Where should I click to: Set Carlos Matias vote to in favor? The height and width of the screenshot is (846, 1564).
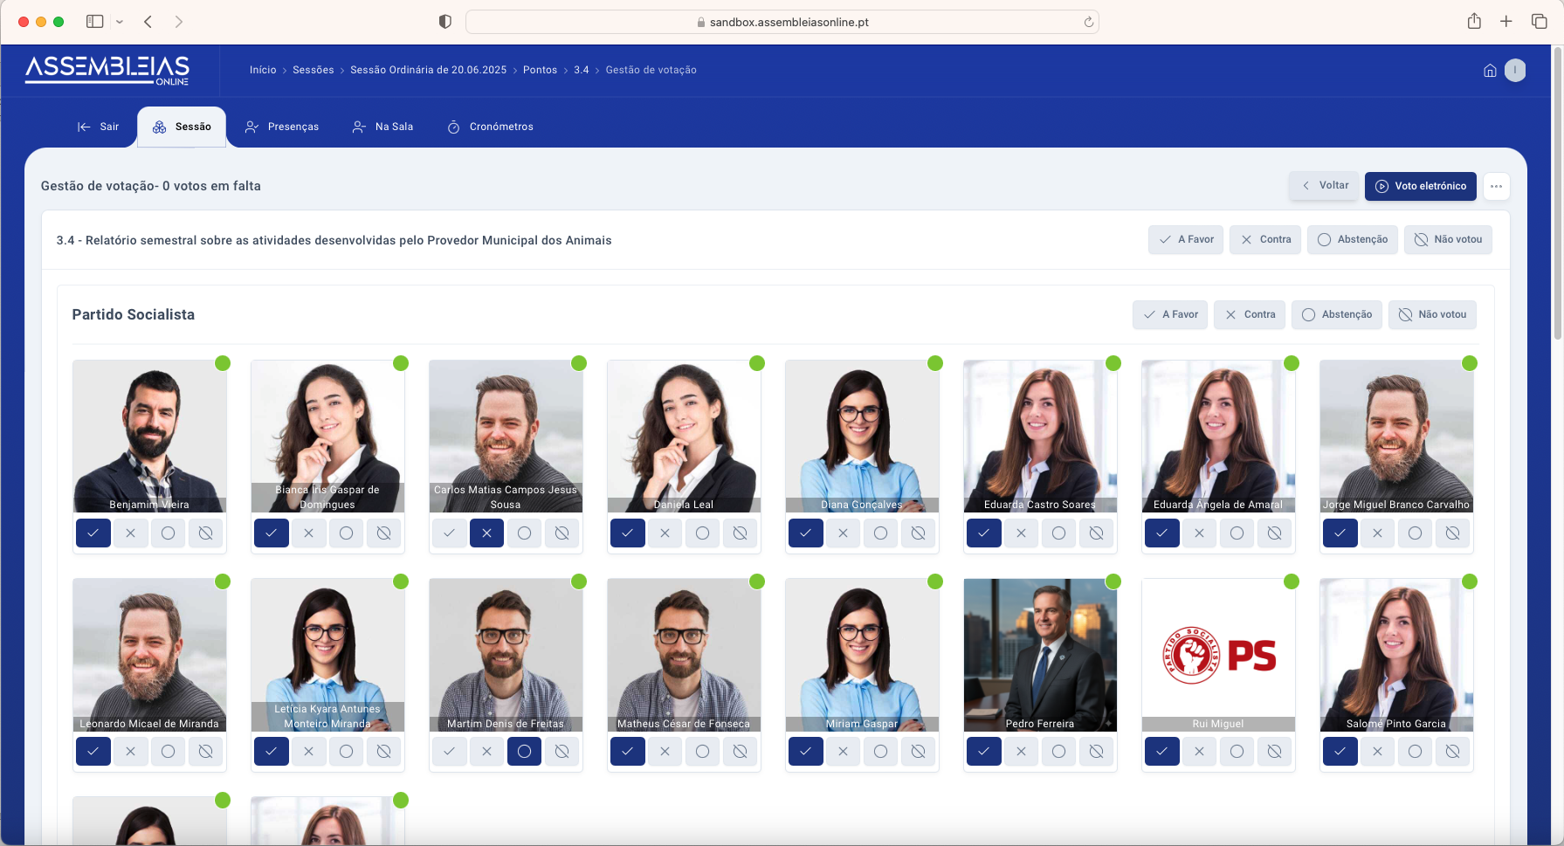(x=449, y=533)
